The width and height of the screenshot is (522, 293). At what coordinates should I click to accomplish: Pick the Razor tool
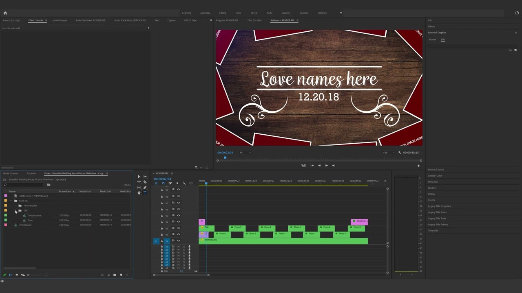coord(145,182)
